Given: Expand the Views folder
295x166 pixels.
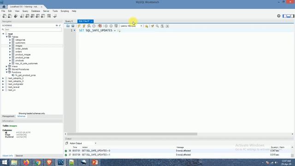Looking at the screenshot, I should 6,66.
